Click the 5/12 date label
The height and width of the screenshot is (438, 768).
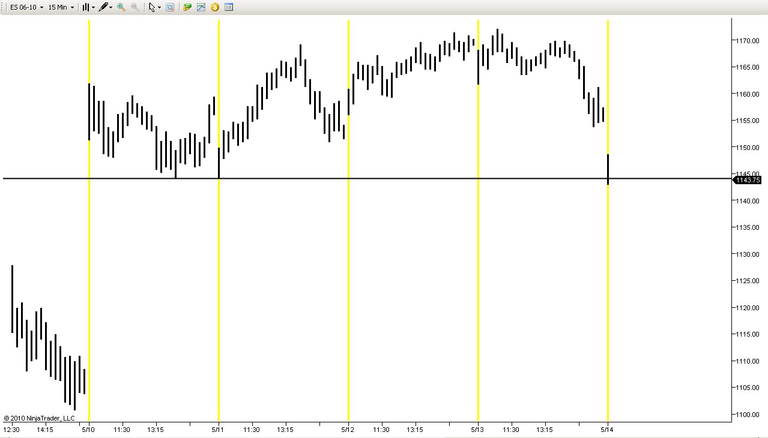[x=348, y=430]
